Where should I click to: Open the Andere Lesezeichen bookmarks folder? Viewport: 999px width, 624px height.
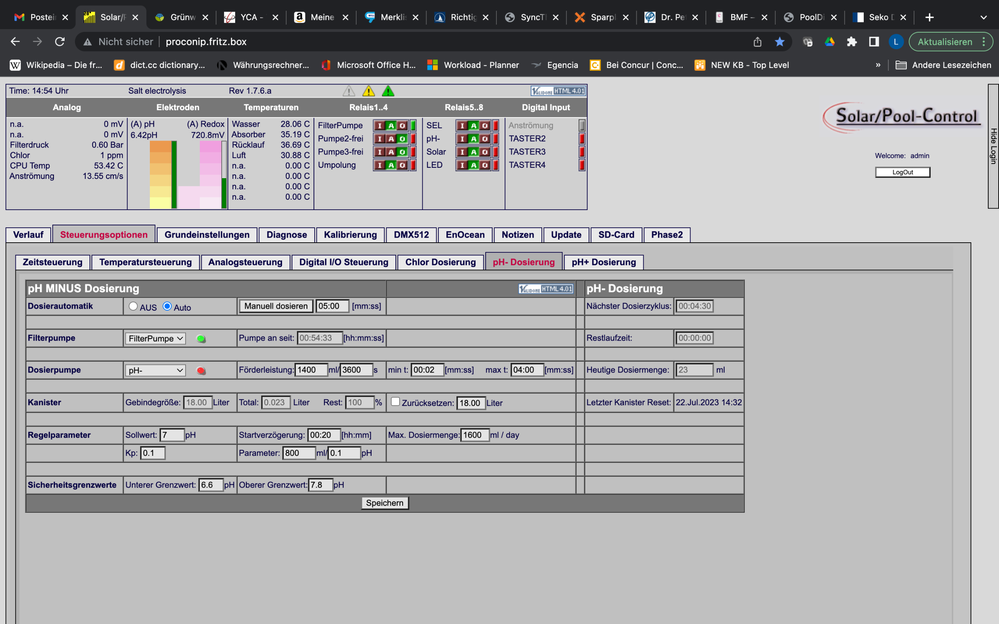tap(943, 65)
